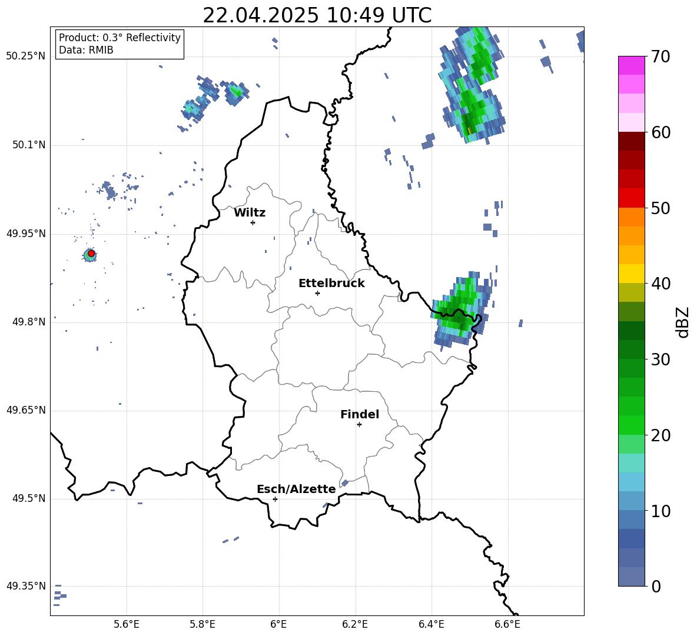Pick the cyan colorbar segment near 15 dBZ
The width and height of the screenshot is (697, 636).
(631, 463)
